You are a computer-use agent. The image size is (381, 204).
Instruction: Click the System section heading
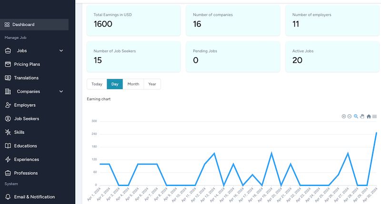pos(11,184)
